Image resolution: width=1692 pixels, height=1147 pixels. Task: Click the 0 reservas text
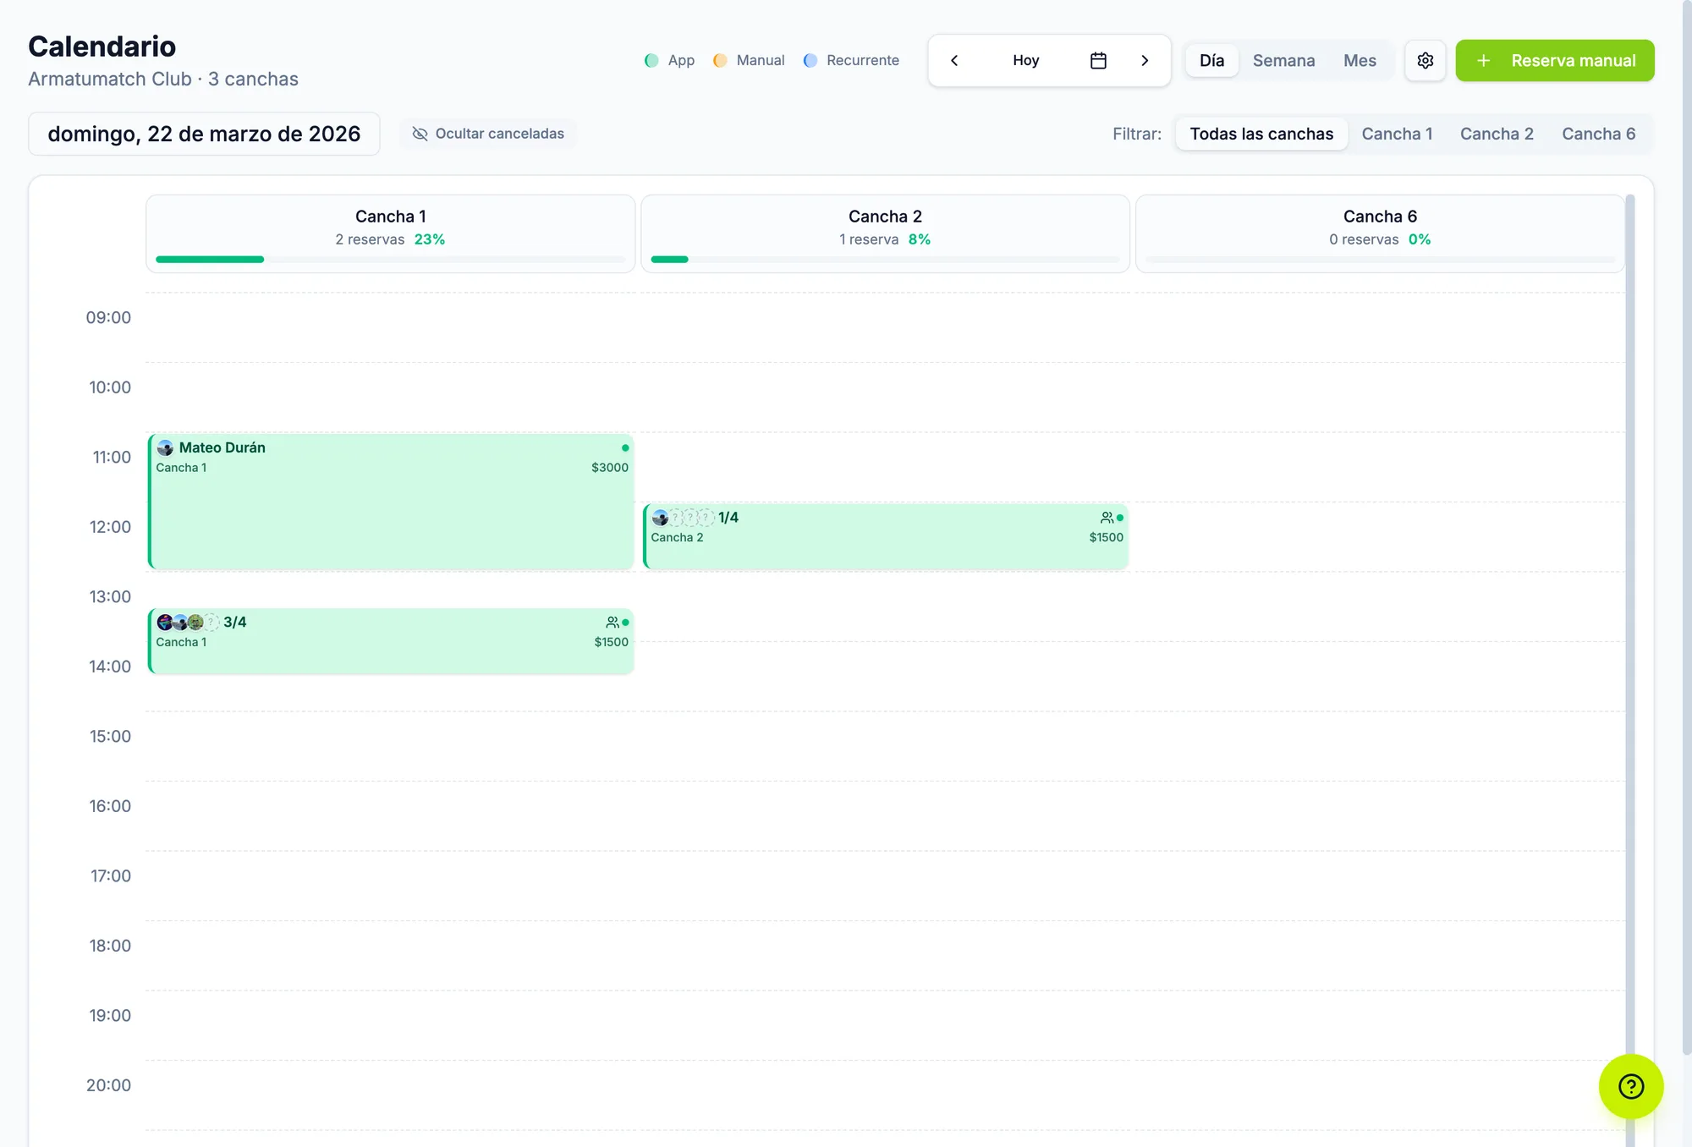[1364, 239]
